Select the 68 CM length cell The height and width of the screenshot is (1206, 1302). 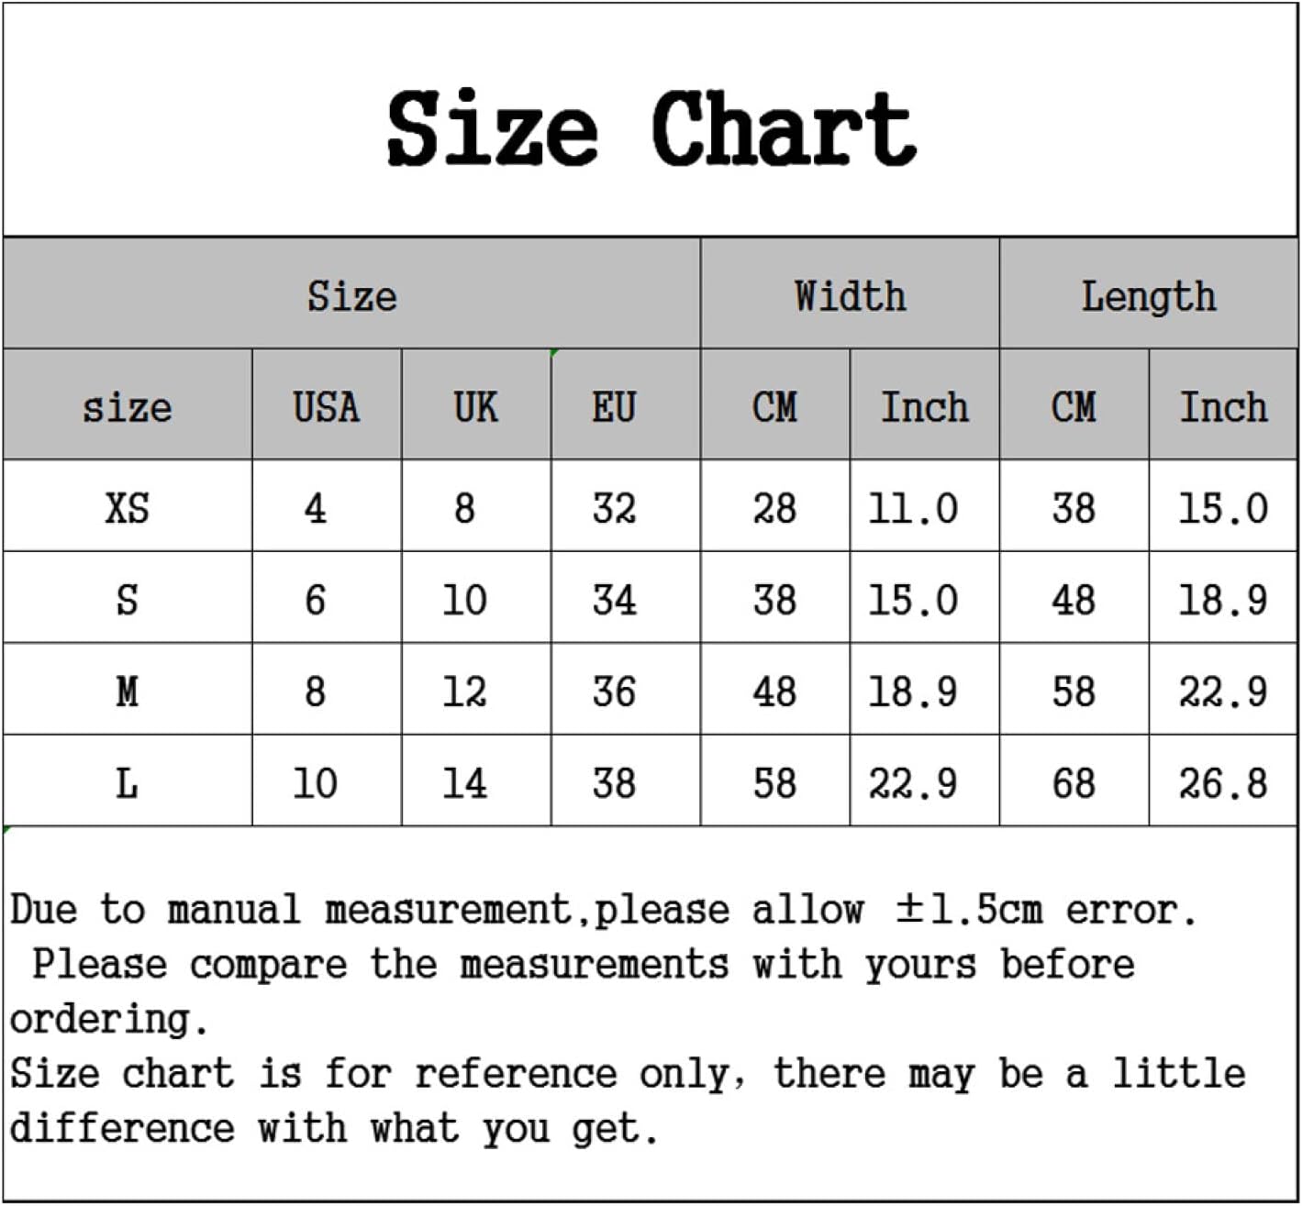1073,782
